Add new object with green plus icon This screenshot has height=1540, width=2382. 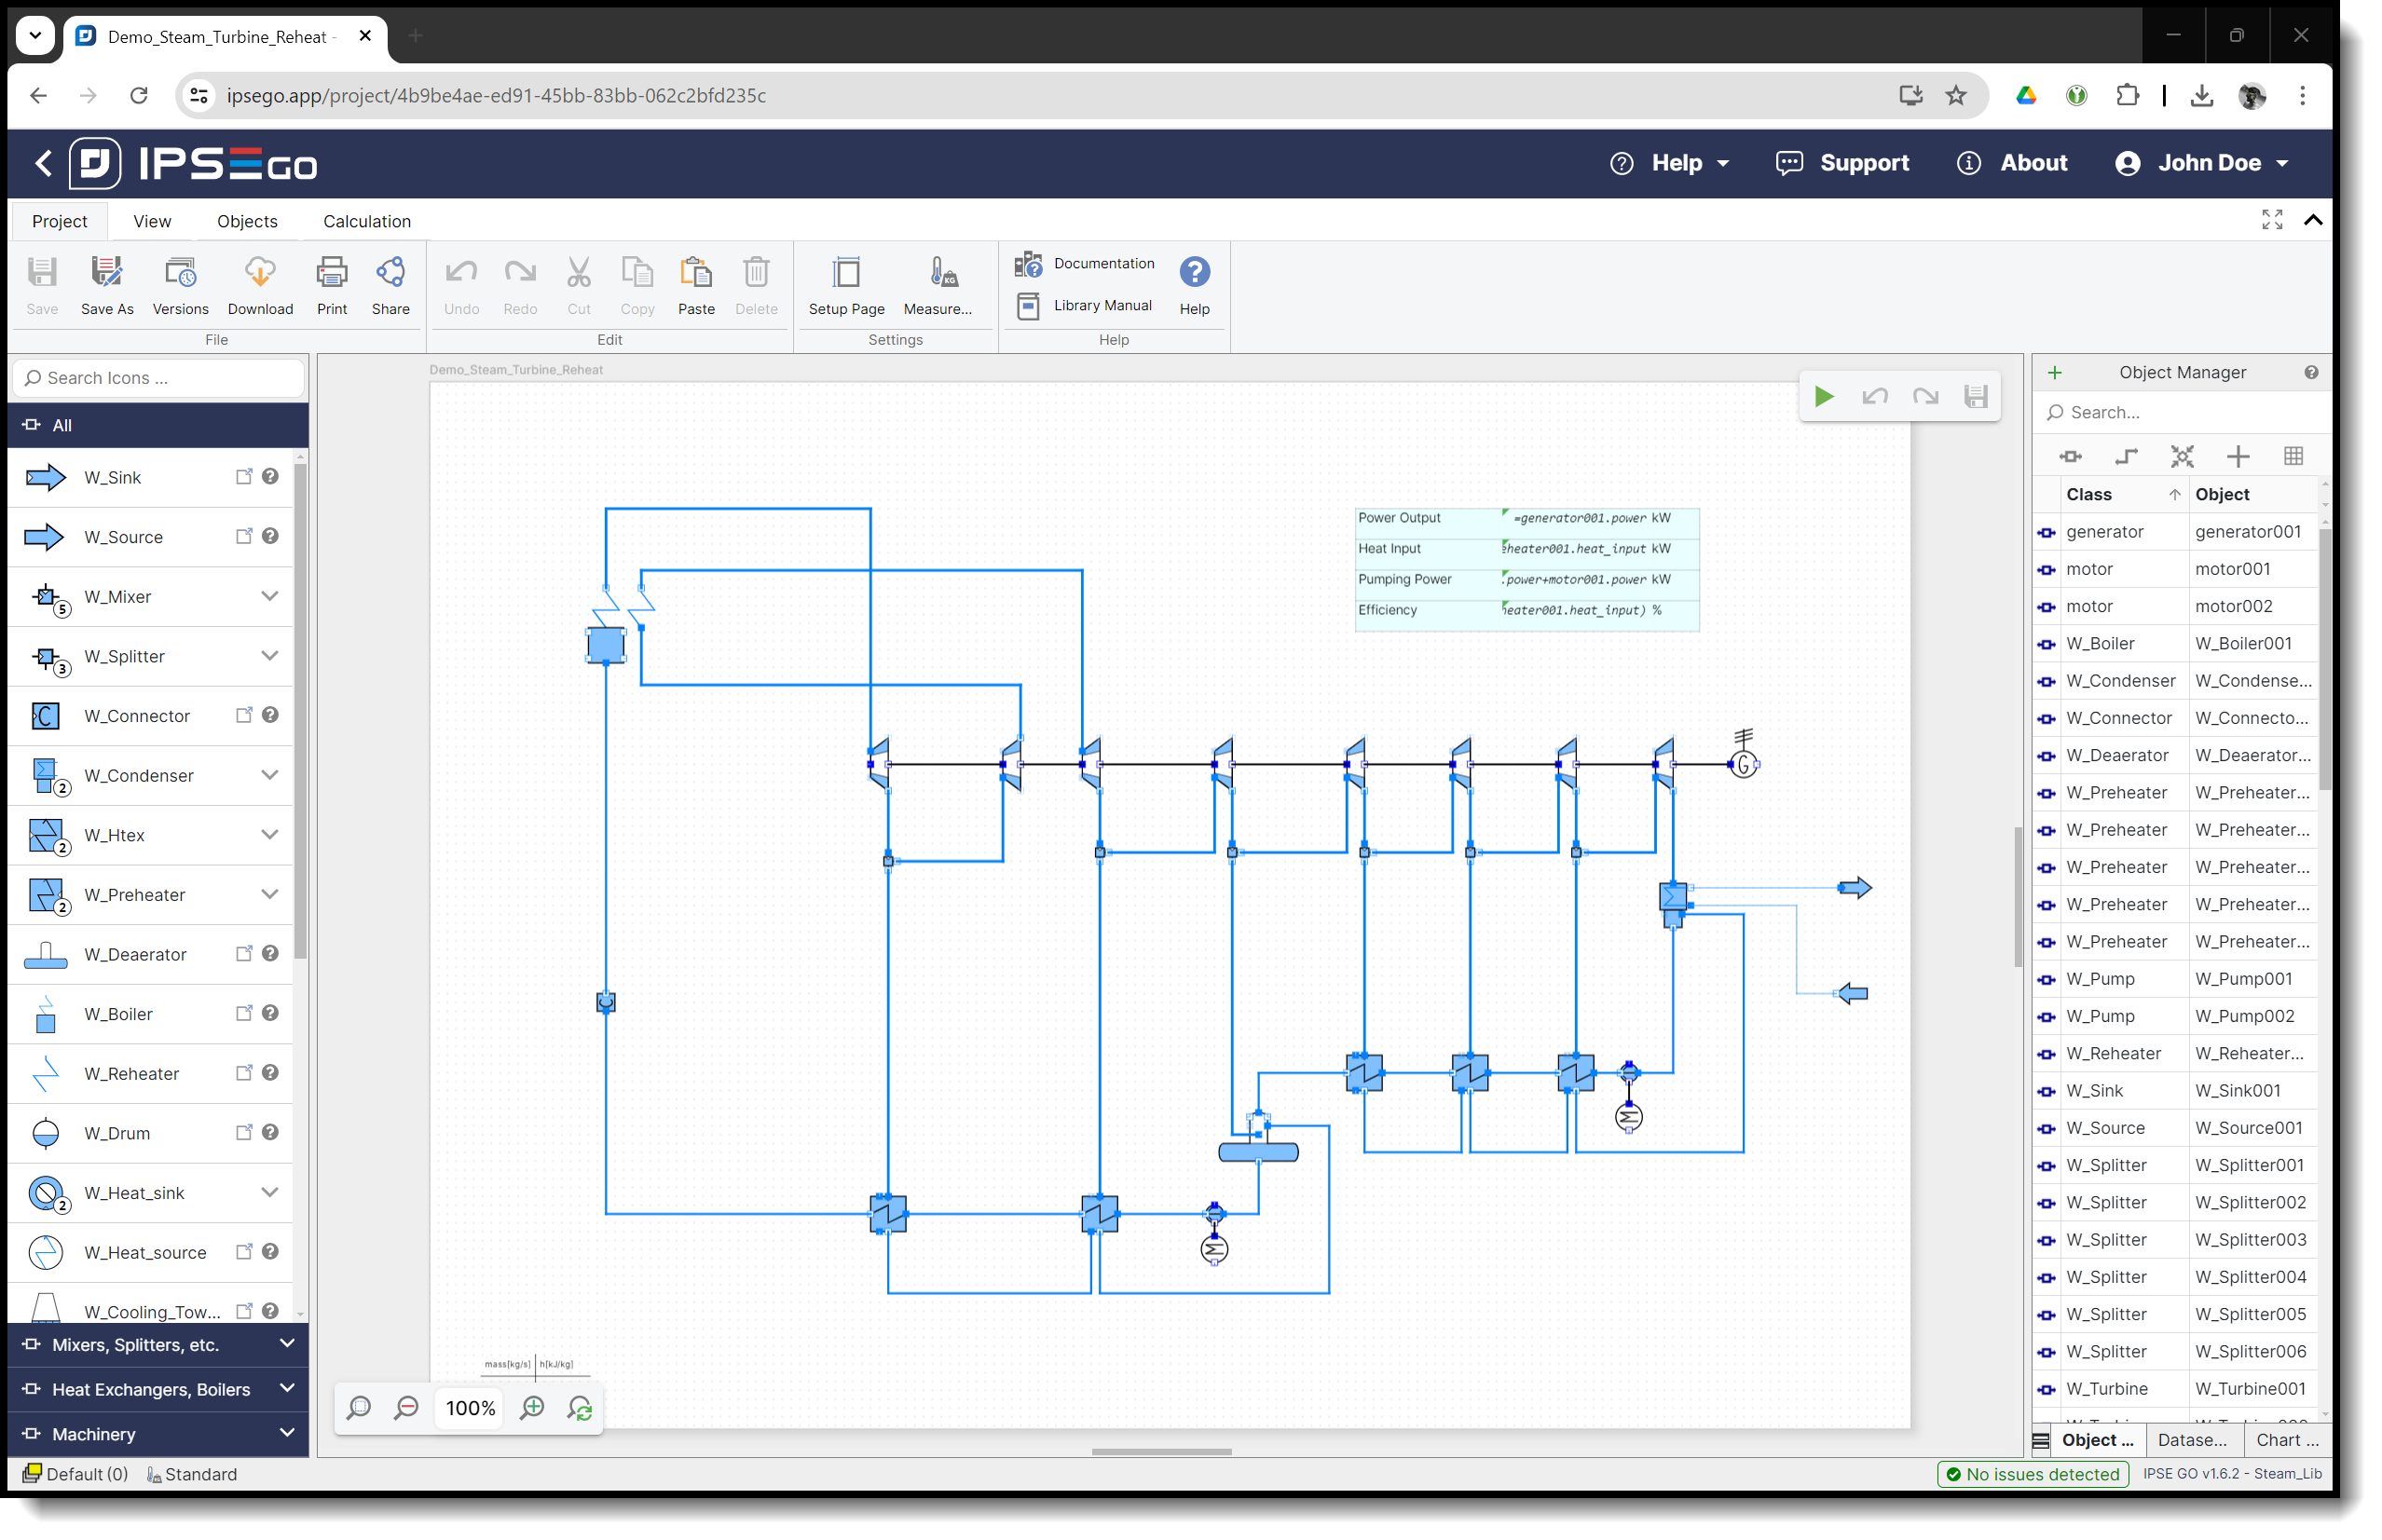pos(2054,373)
